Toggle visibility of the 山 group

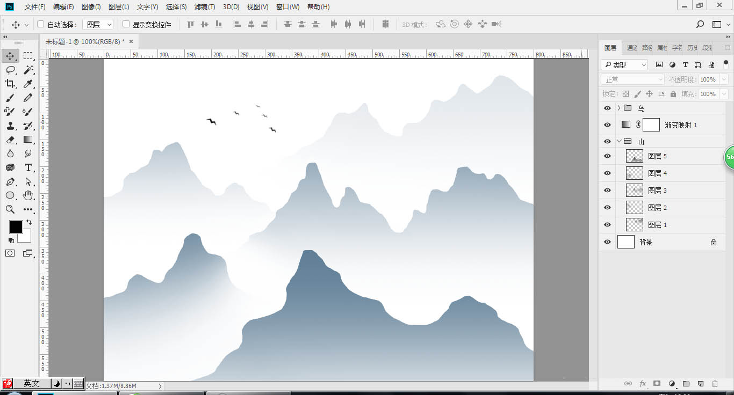click(x=607, y=142)
